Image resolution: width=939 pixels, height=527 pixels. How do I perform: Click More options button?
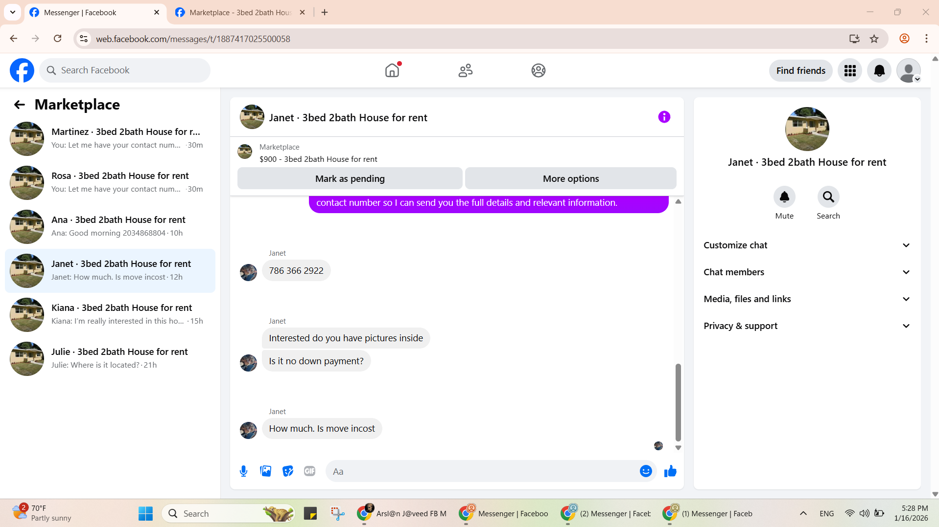tap(571, 178)
